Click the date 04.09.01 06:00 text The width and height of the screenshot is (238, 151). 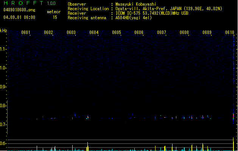(19, 17)
